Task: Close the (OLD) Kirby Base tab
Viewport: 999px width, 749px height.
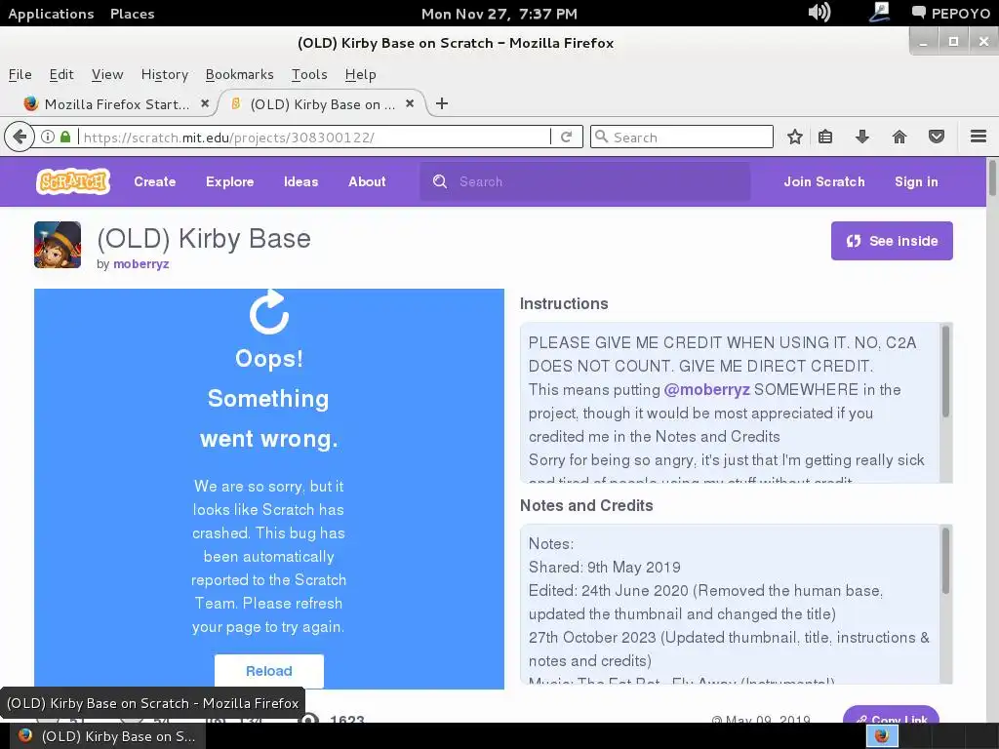Action: pos(410,103)
